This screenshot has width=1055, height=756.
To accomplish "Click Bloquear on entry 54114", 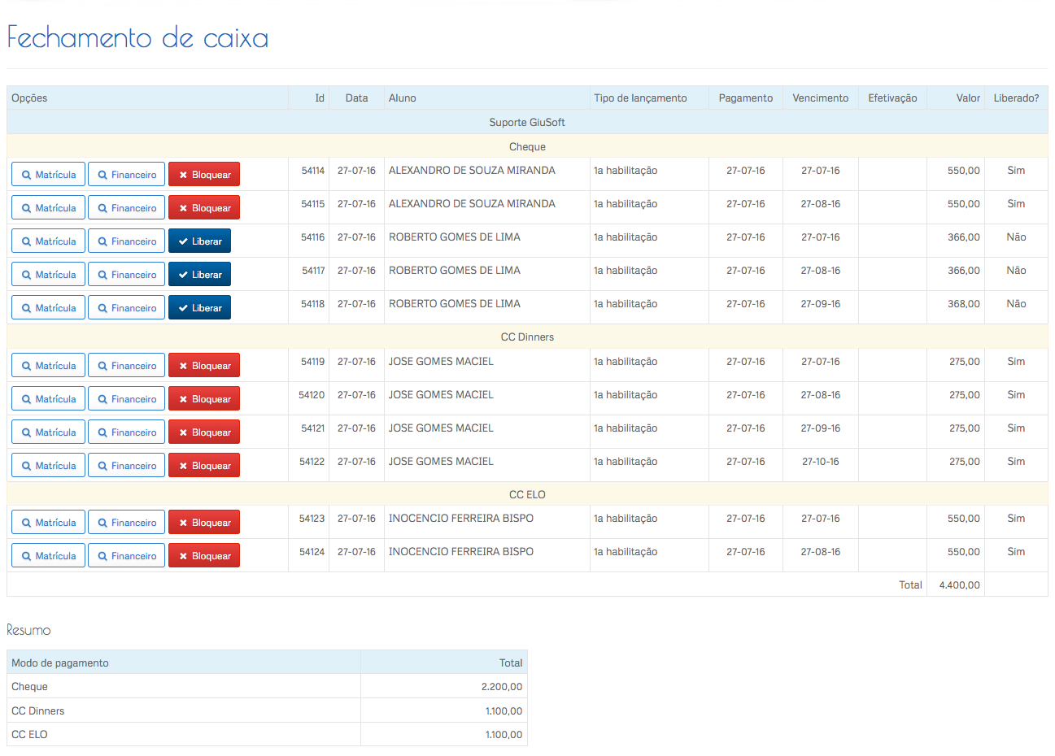I will tap(203, 175).
